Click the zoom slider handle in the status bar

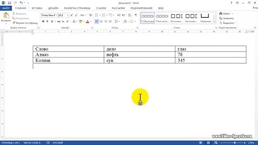click(235, 143)
